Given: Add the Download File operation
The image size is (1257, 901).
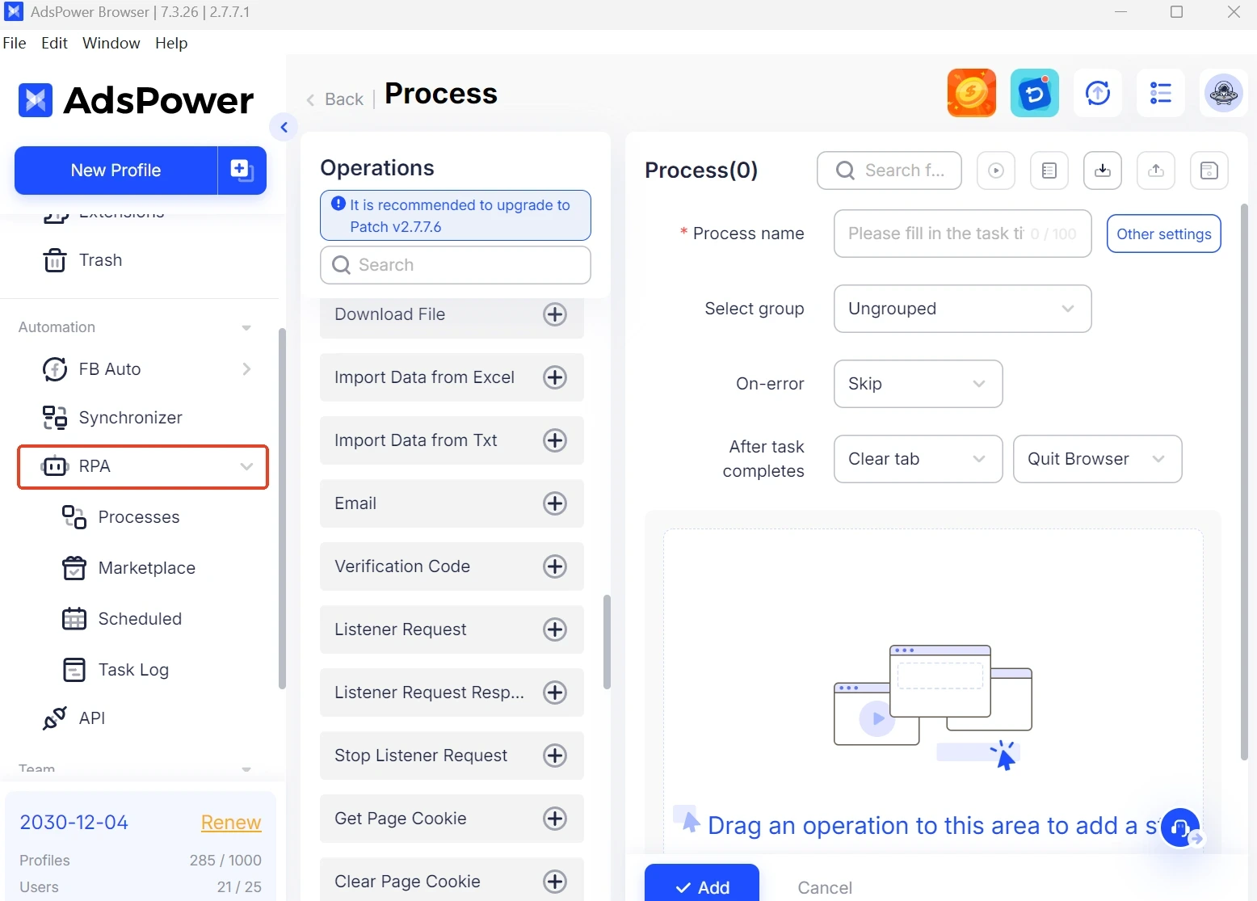Looking at the screenshot, I should (555, 314).
